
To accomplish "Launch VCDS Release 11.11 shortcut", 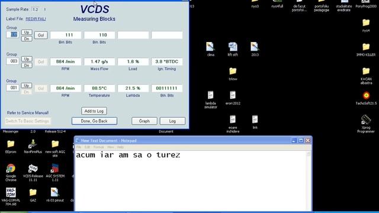I will (x=33, y=168).
